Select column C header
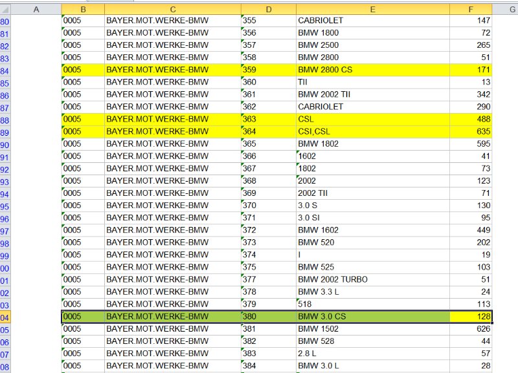Image resolution: width=518 pixels, height=373 pixels. coord(172,8)
